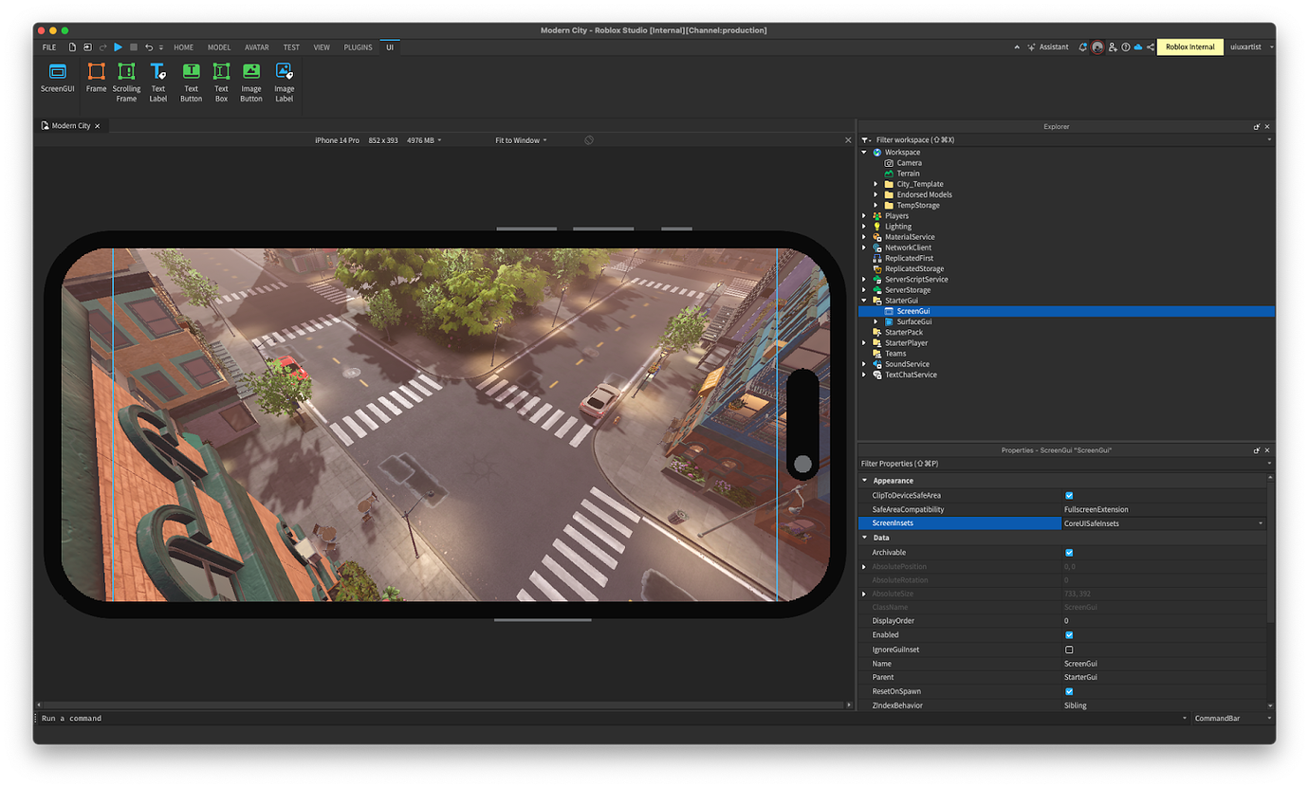Open the PLUGINS ribbon tab
The image size is (1309, 787).
pos(358,46)
